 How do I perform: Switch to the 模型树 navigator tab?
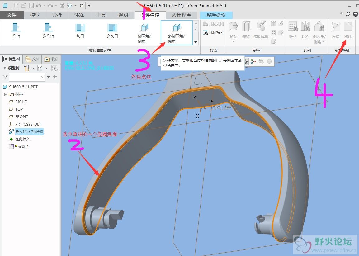[x=12, y=59]
